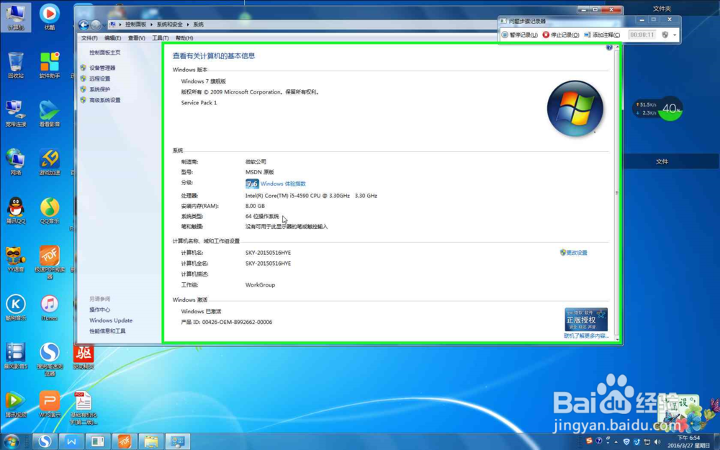Click the Back arrow in the System window
This screenshot has width=720, height=450.
pyautogui.click(x=84, y=24)
